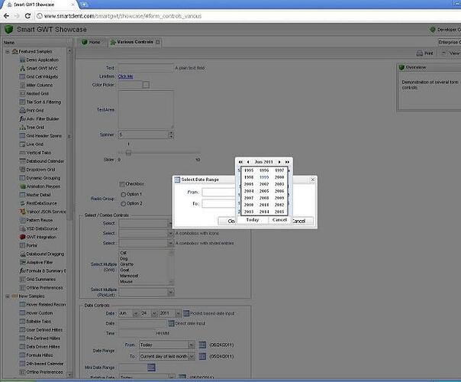461x382 pixels.
Task: Jump forward one year in date picker
Action: click(x=287, y=162)
